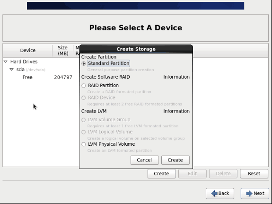272x204 pixels.
Task: Open Information for Software RAID
Action: [176, 77]
